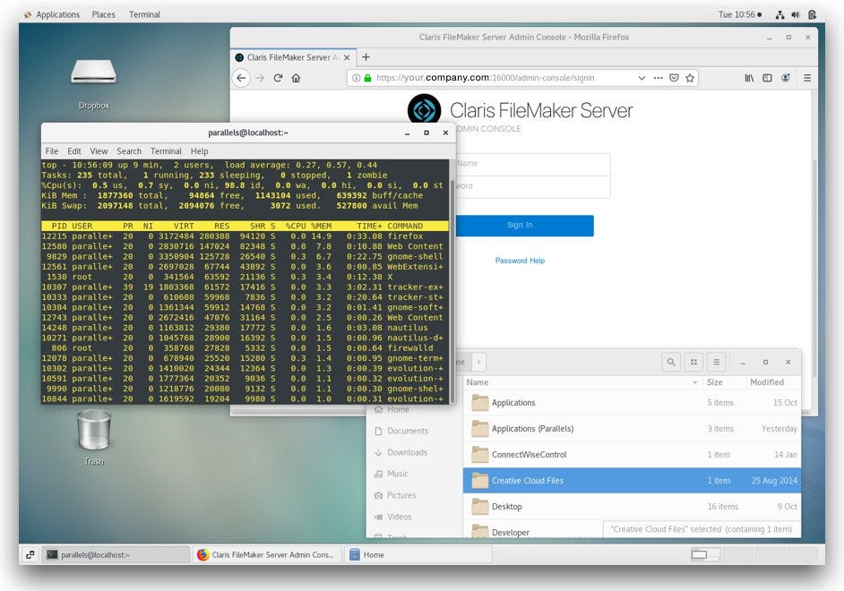844x591 pixels.
Task: Select the Desktop folder row
Action: (632, 506)
